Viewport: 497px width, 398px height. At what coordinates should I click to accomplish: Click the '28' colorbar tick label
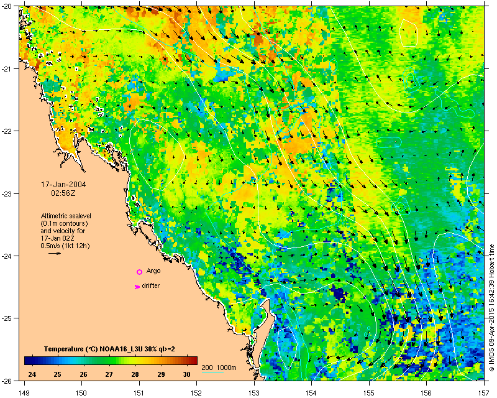tap(135, 374)
